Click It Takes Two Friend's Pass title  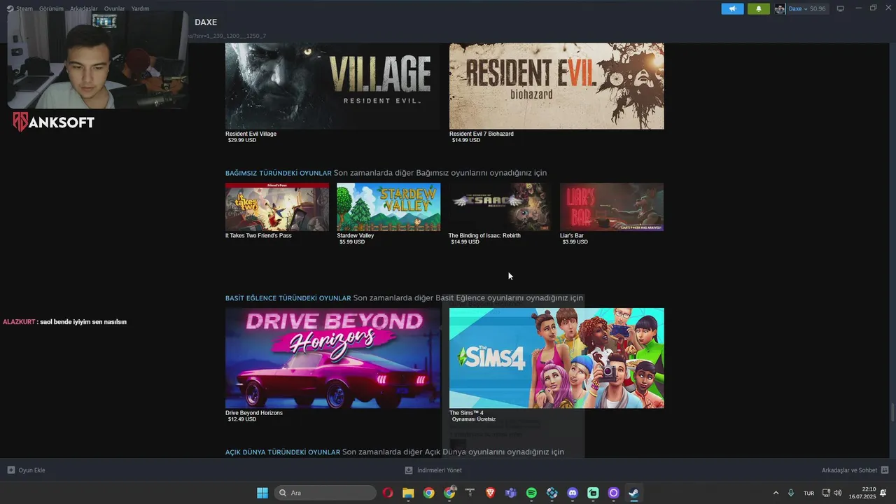(258, 236)
